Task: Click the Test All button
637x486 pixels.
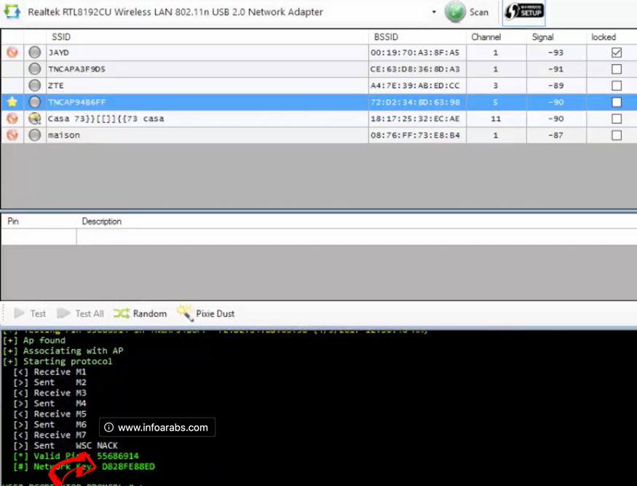Action: pos(80,313)
